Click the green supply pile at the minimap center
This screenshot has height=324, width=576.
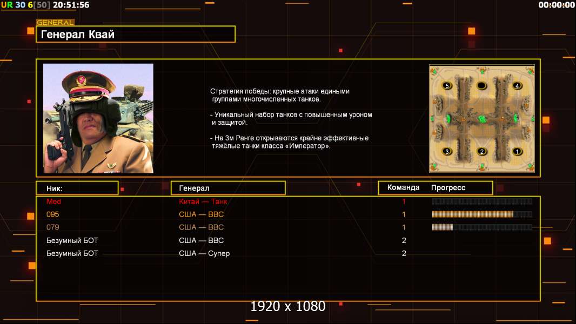coord(481,119)
